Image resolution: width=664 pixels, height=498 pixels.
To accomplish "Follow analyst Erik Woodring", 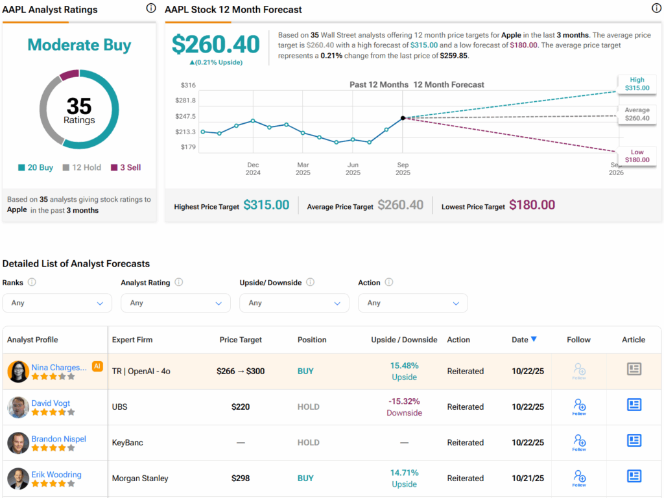I will pyautogui.click(x=580, y=478).
